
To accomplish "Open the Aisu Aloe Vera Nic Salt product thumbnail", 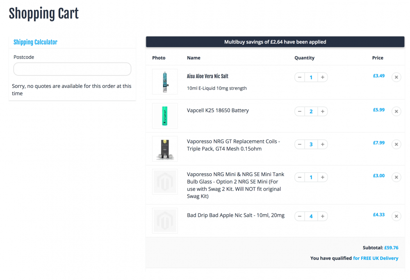I will [x=165, y=82].
